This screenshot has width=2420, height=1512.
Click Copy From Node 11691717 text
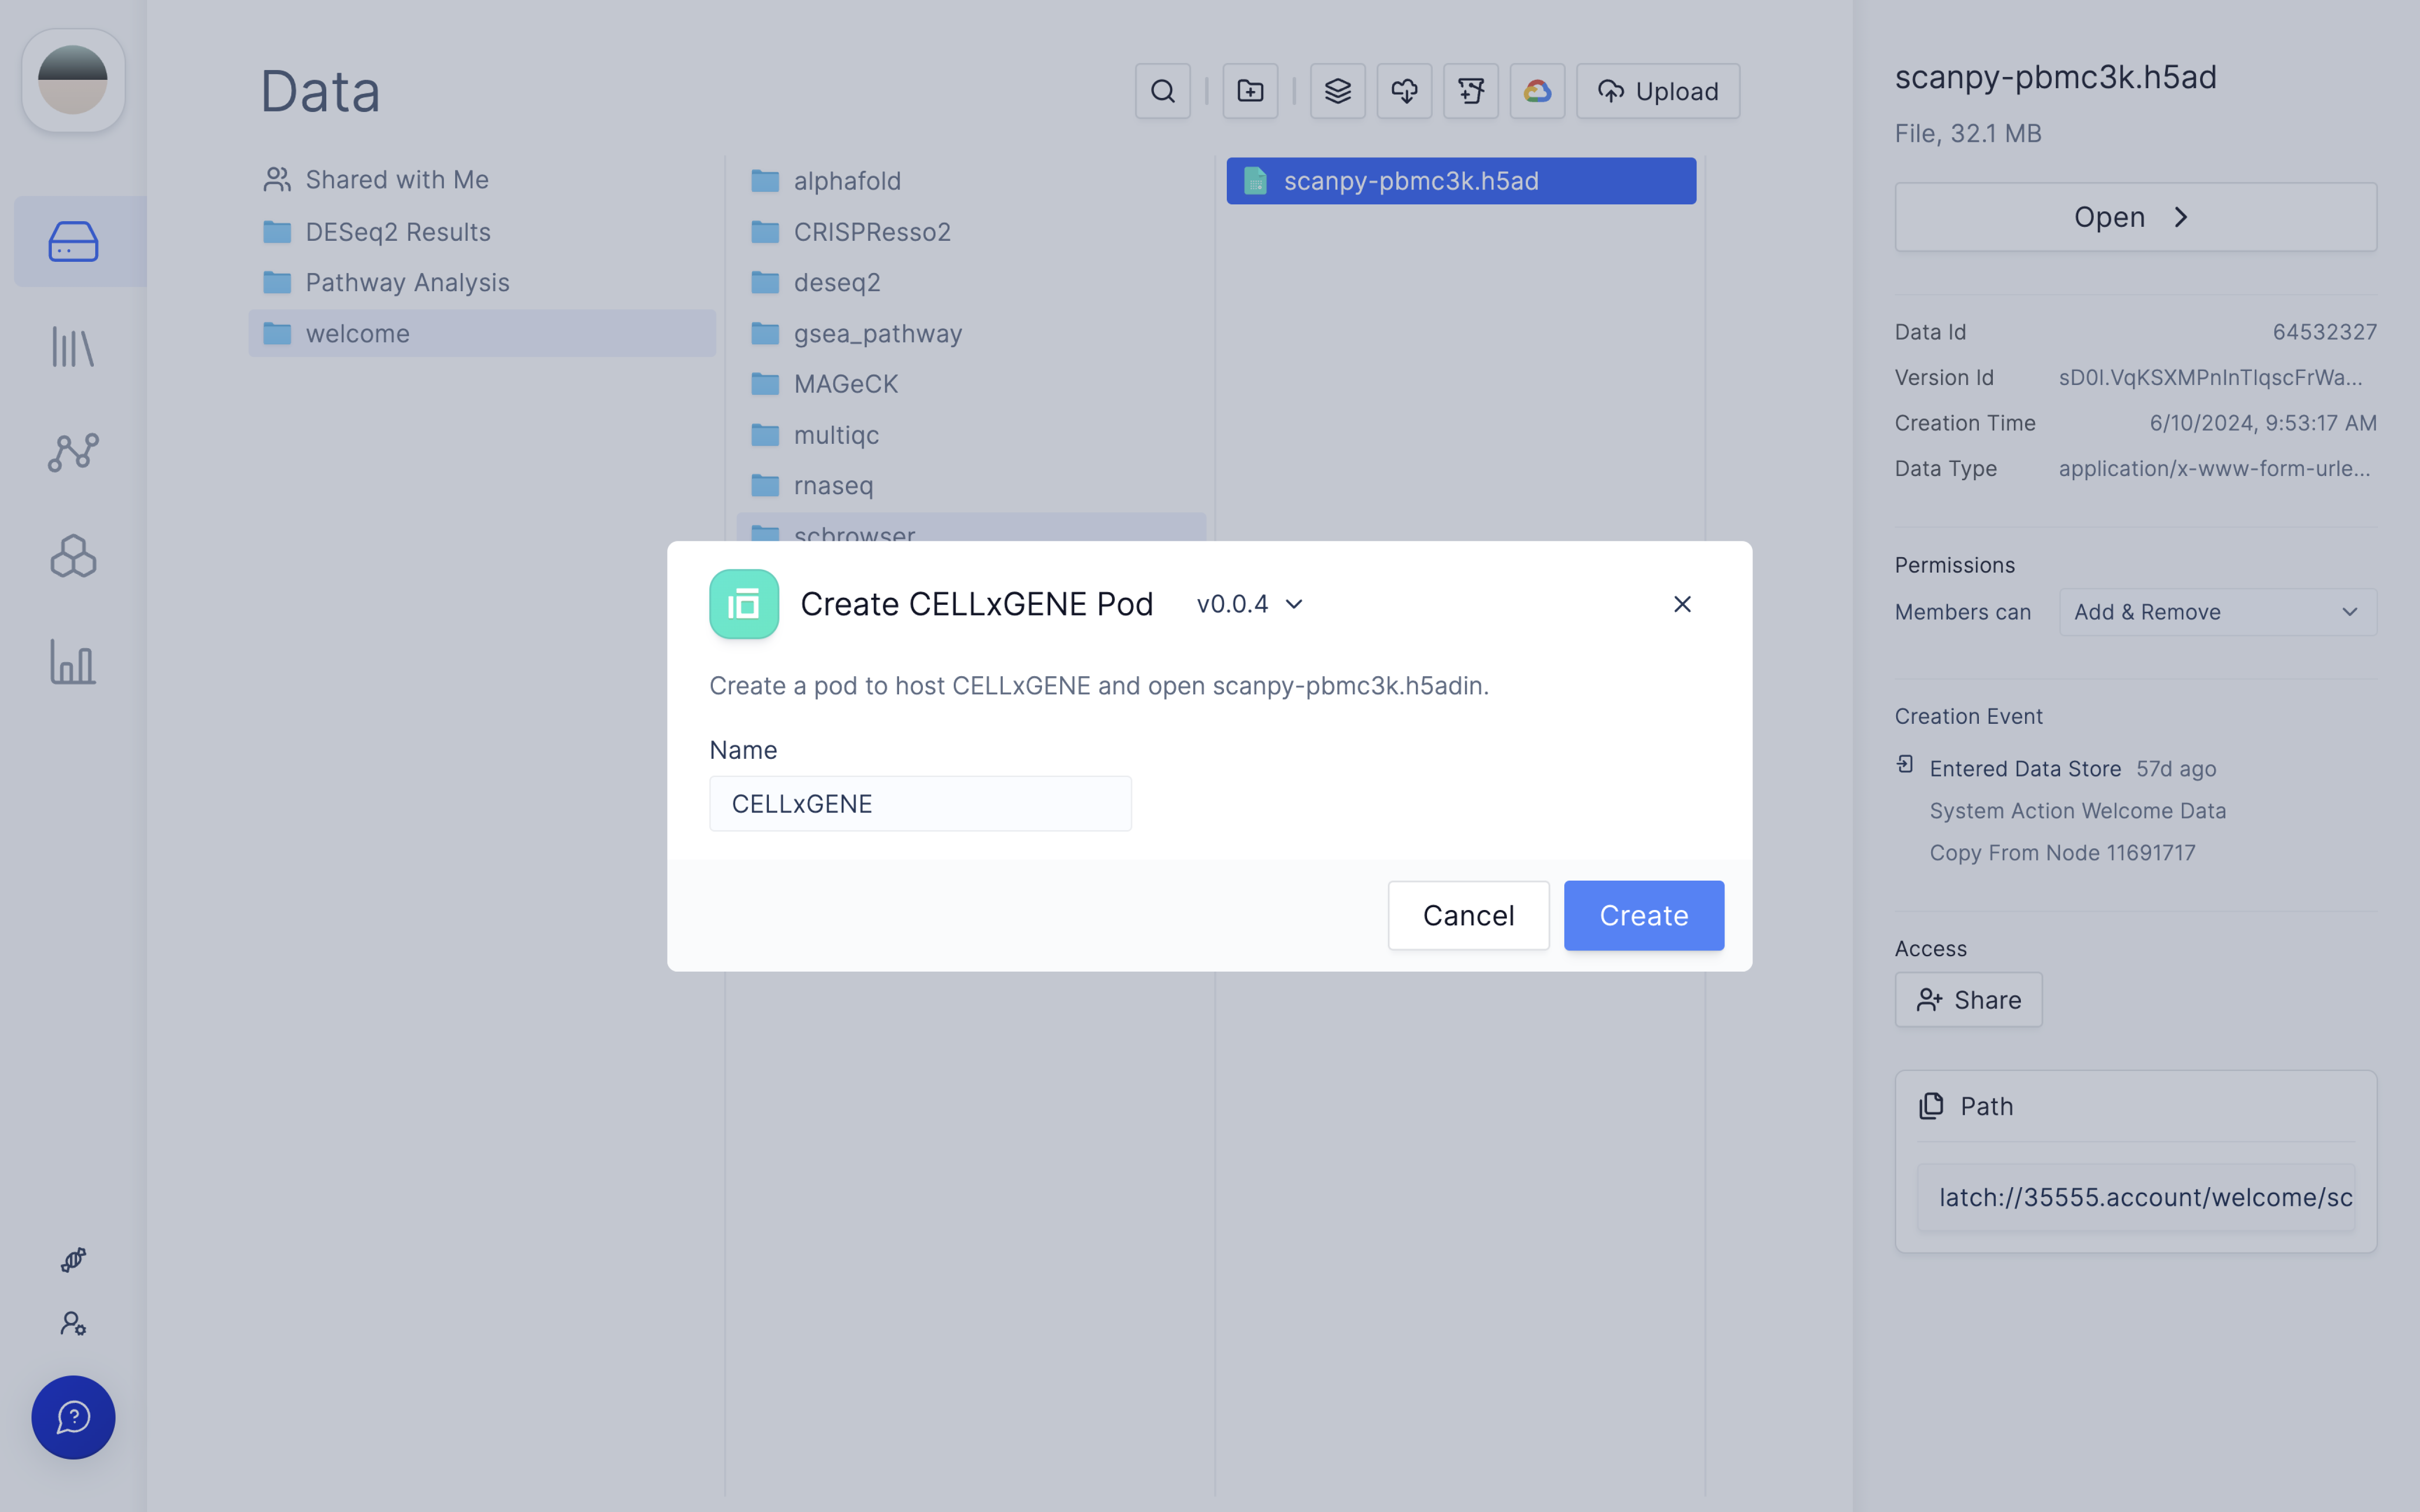click(2062, 853)
